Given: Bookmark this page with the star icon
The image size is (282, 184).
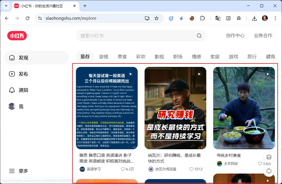Looking at the screenshot, I should (157, 18).
